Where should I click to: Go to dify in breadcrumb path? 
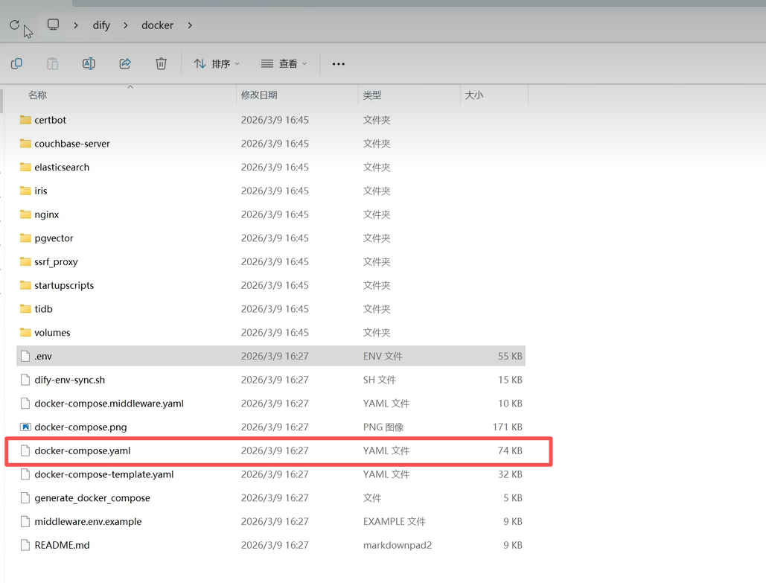point(101,25)
